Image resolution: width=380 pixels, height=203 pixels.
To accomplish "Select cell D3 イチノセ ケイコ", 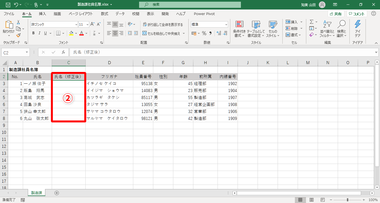I will coord(109,84).
